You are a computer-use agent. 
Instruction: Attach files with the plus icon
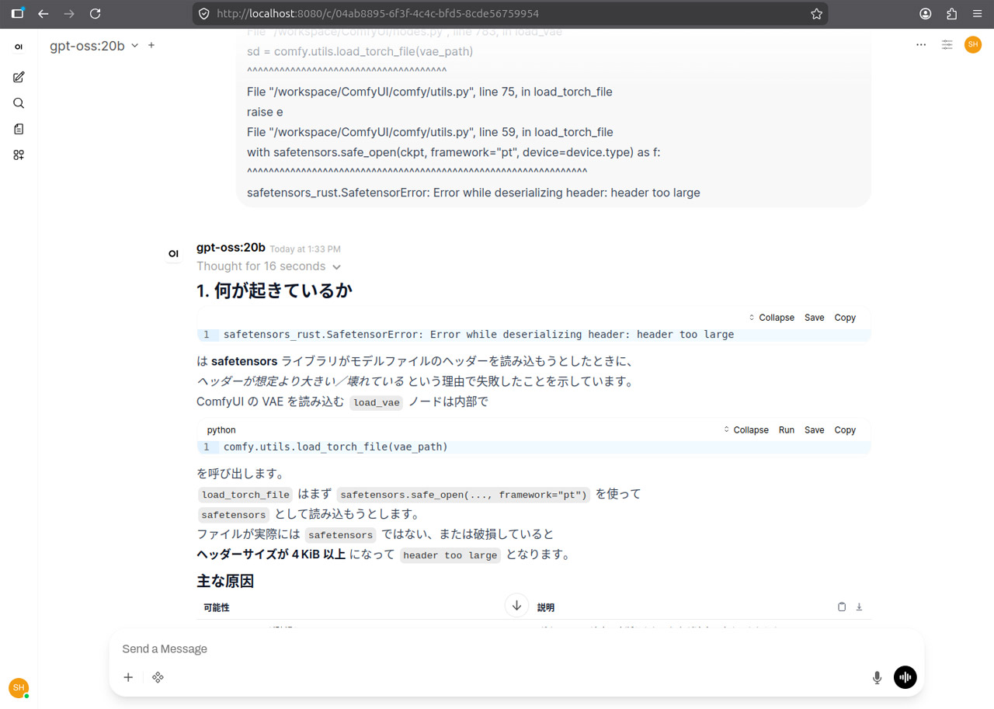(128, 677)
